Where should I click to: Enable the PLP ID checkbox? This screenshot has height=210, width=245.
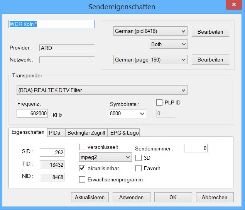pos(159,103)
